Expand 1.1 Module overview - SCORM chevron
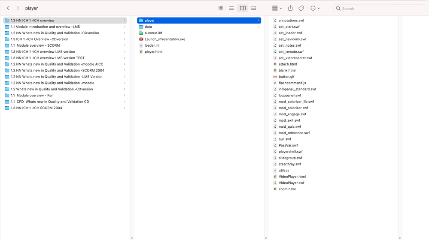This screenshot has width=429, height=240. [125, 45]
